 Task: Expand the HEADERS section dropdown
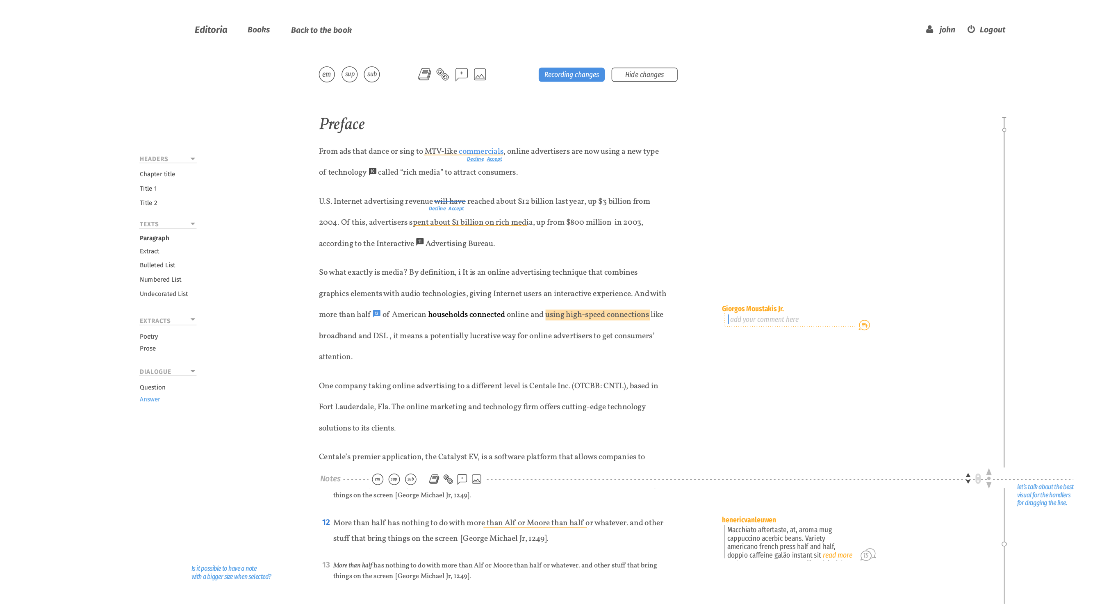[193, 158]
